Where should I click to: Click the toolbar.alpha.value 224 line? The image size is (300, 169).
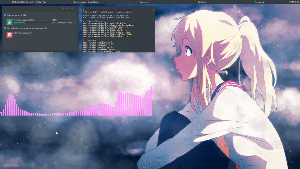coord(105,36)
